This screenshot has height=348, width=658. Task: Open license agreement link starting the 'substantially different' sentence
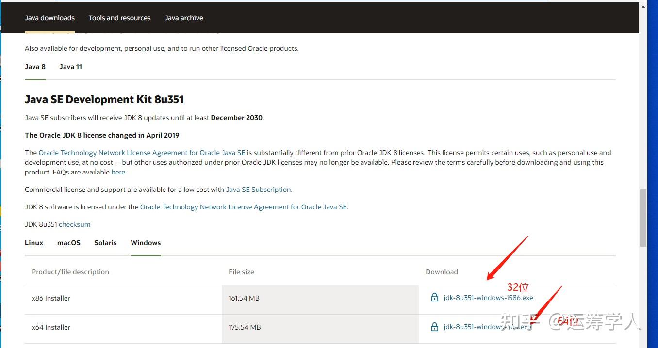(142, 153)
